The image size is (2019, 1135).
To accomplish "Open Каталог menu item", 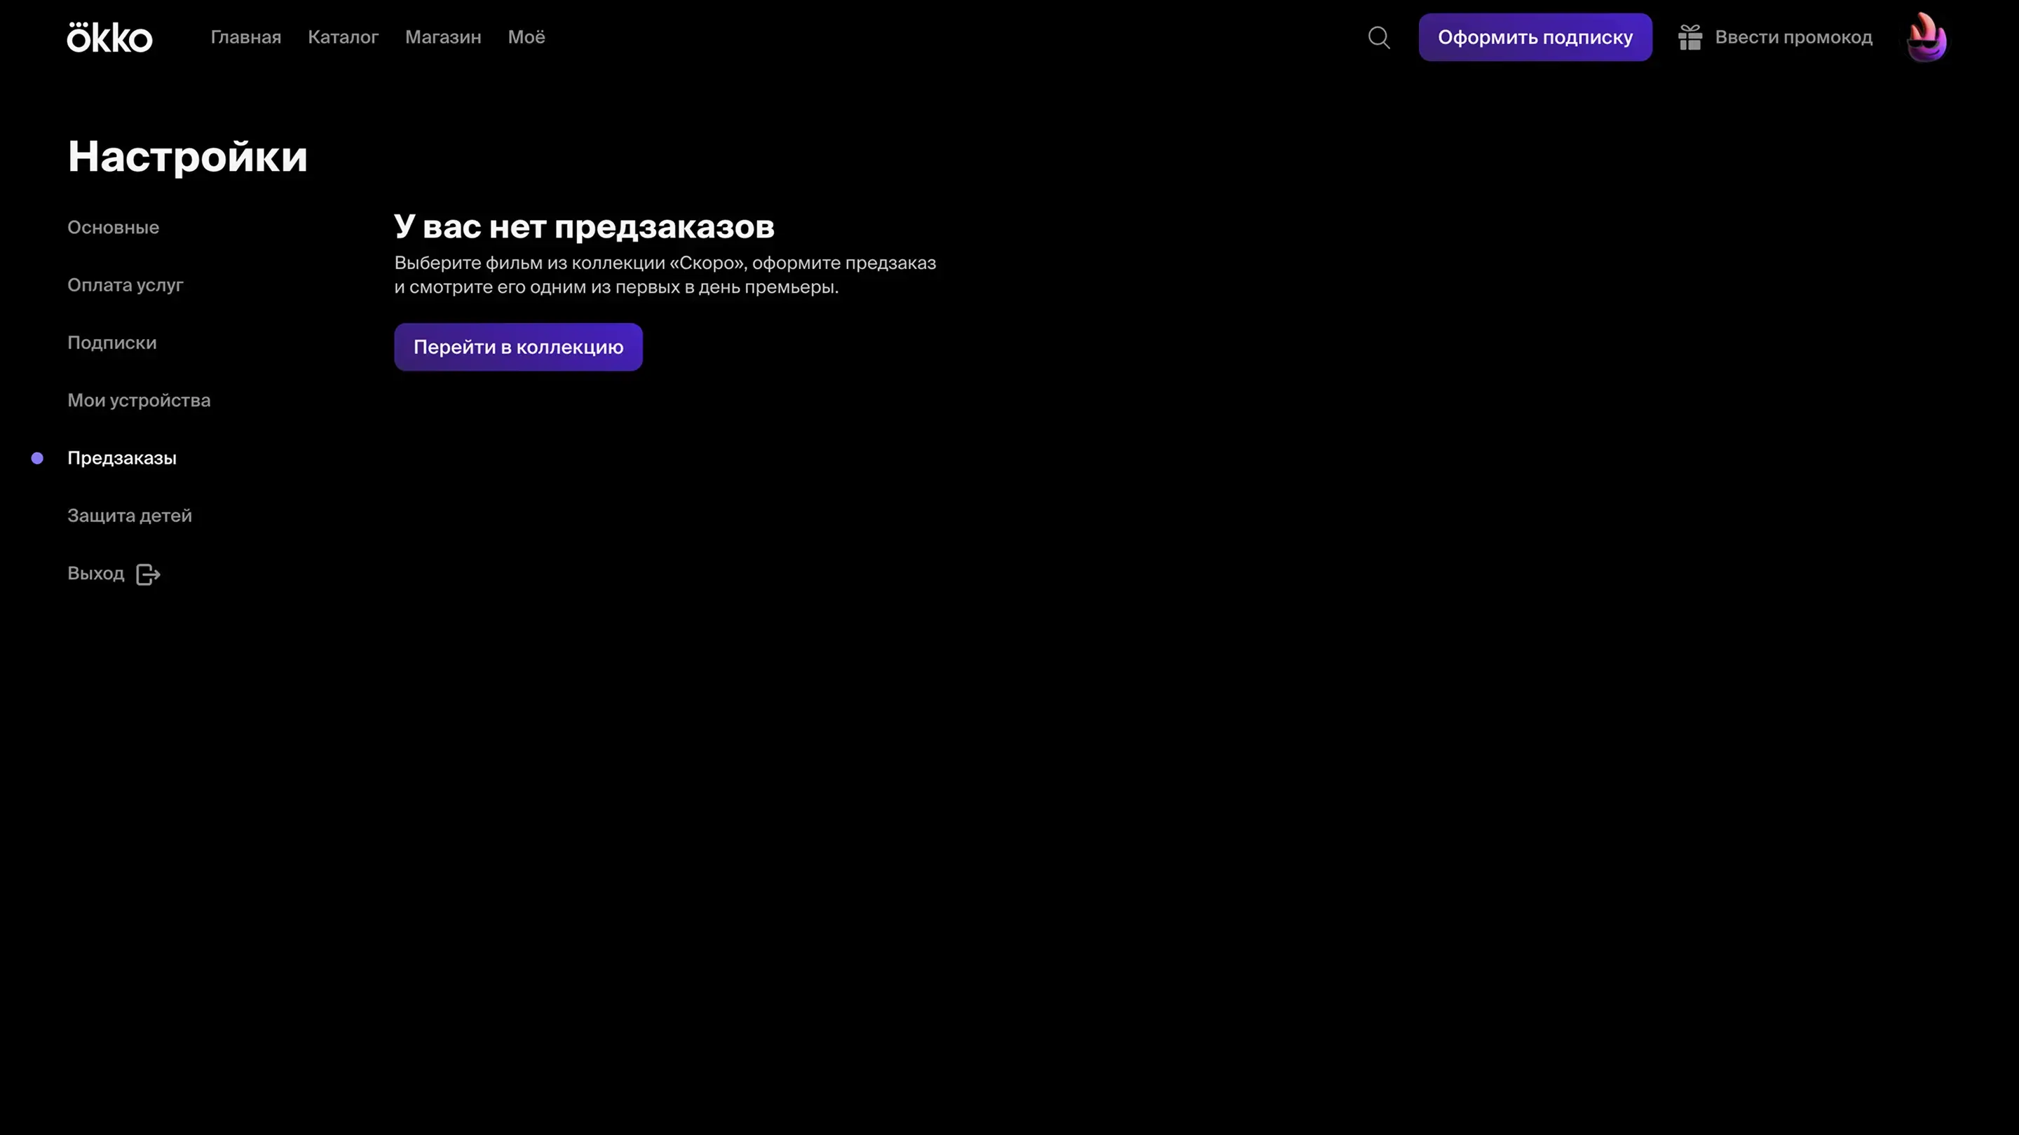I will point(343,38).
